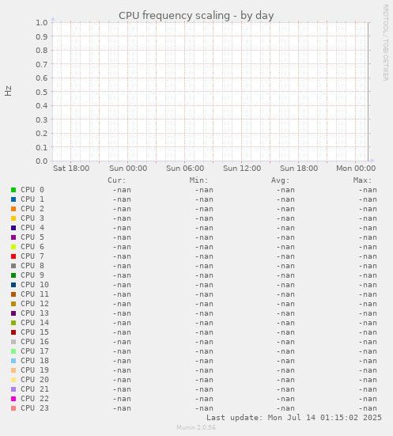Click the 'Hz' vertical axis label

coord(8,91)
